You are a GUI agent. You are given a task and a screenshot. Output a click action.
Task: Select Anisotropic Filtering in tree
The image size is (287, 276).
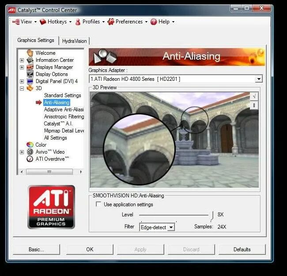click(x=64, y=117)
